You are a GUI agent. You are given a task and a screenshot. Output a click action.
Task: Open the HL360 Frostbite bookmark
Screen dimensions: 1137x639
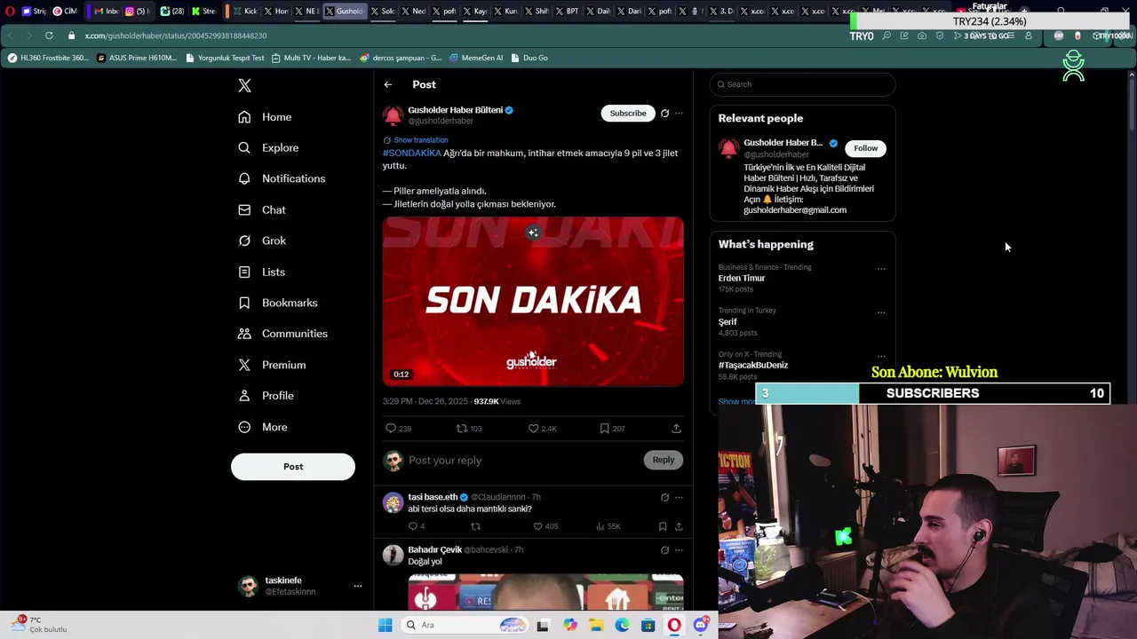coord(48,58)
